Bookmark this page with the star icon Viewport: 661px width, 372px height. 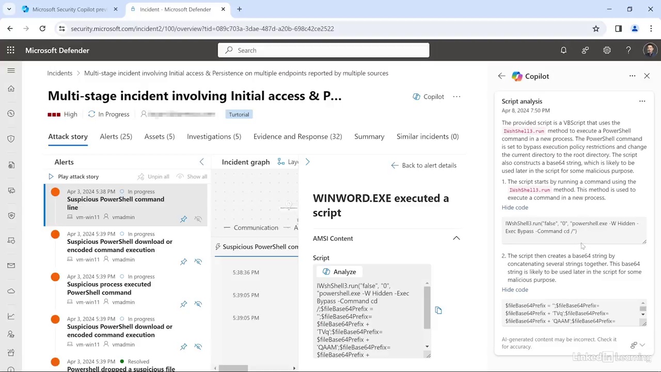[596, 29]
